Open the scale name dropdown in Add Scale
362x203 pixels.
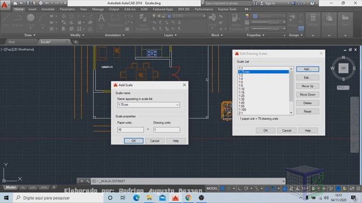click(177, 105)
